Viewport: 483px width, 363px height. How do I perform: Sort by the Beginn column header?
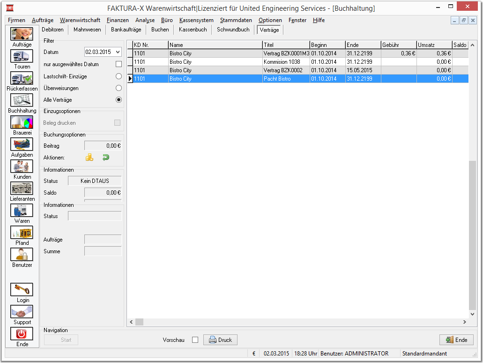327,45
